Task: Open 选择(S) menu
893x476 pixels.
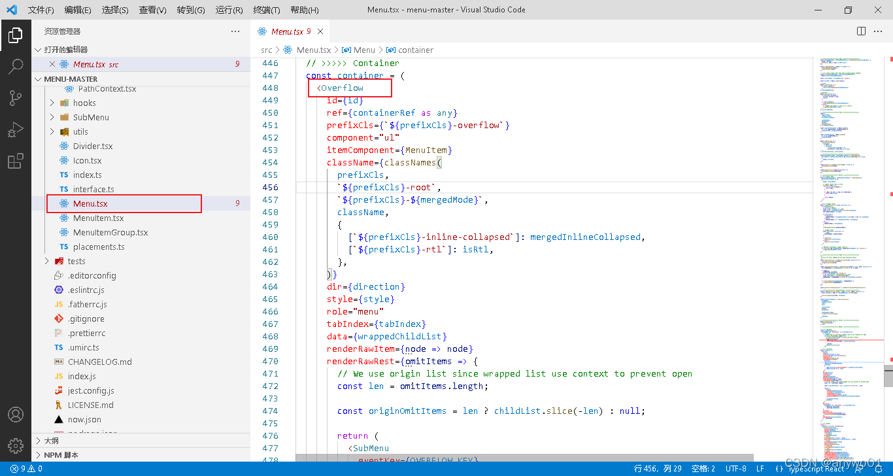Action: point(115,10)
